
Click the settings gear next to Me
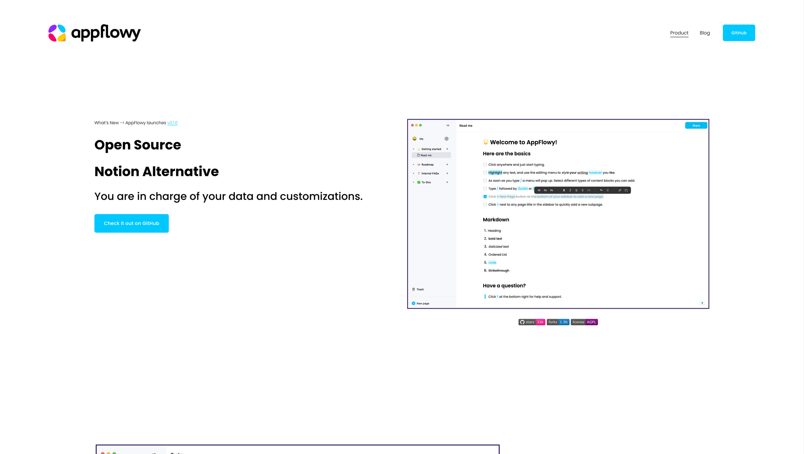click(447, 139)
